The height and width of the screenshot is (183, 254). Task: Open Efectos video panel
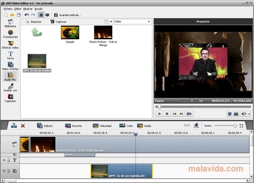click(10, 45)
